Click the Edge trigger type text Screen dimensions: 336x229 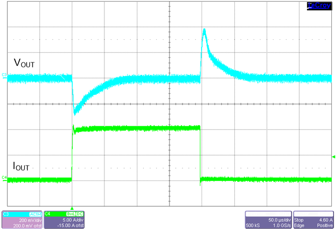click(x=299, y=225)
